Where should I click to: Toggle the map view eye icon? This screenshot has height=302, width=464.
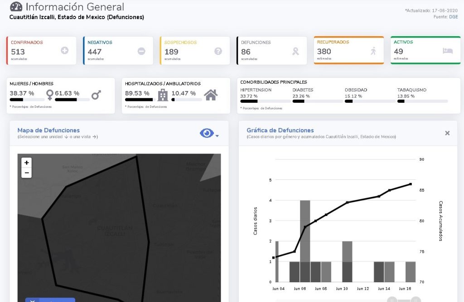click(x=207, y=133)
